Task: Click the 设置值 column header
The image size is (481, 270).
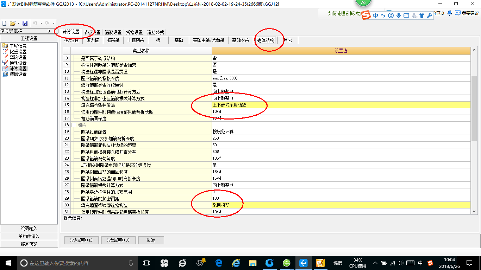Action: pyautogui.click(x=341, y=51)
